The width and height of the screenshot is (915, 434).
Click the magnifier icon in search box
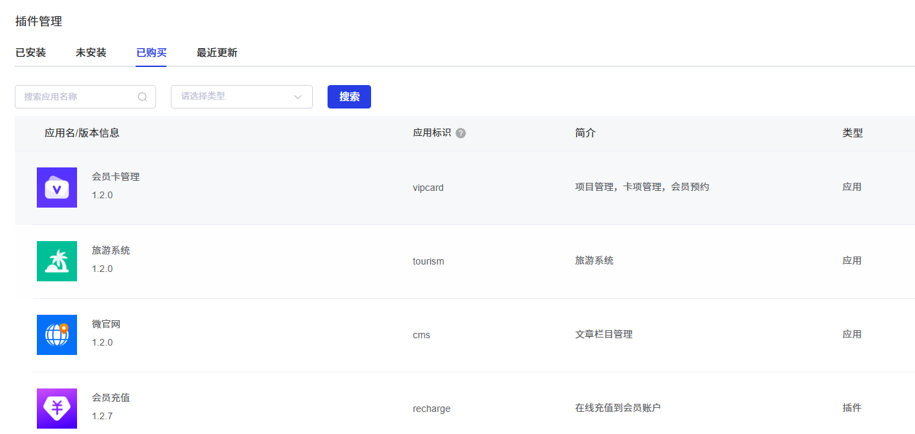click(142, 97)
